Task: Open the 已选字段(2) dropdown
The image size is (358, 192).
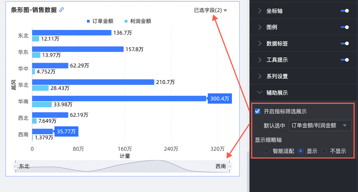Action: (210, 10)
